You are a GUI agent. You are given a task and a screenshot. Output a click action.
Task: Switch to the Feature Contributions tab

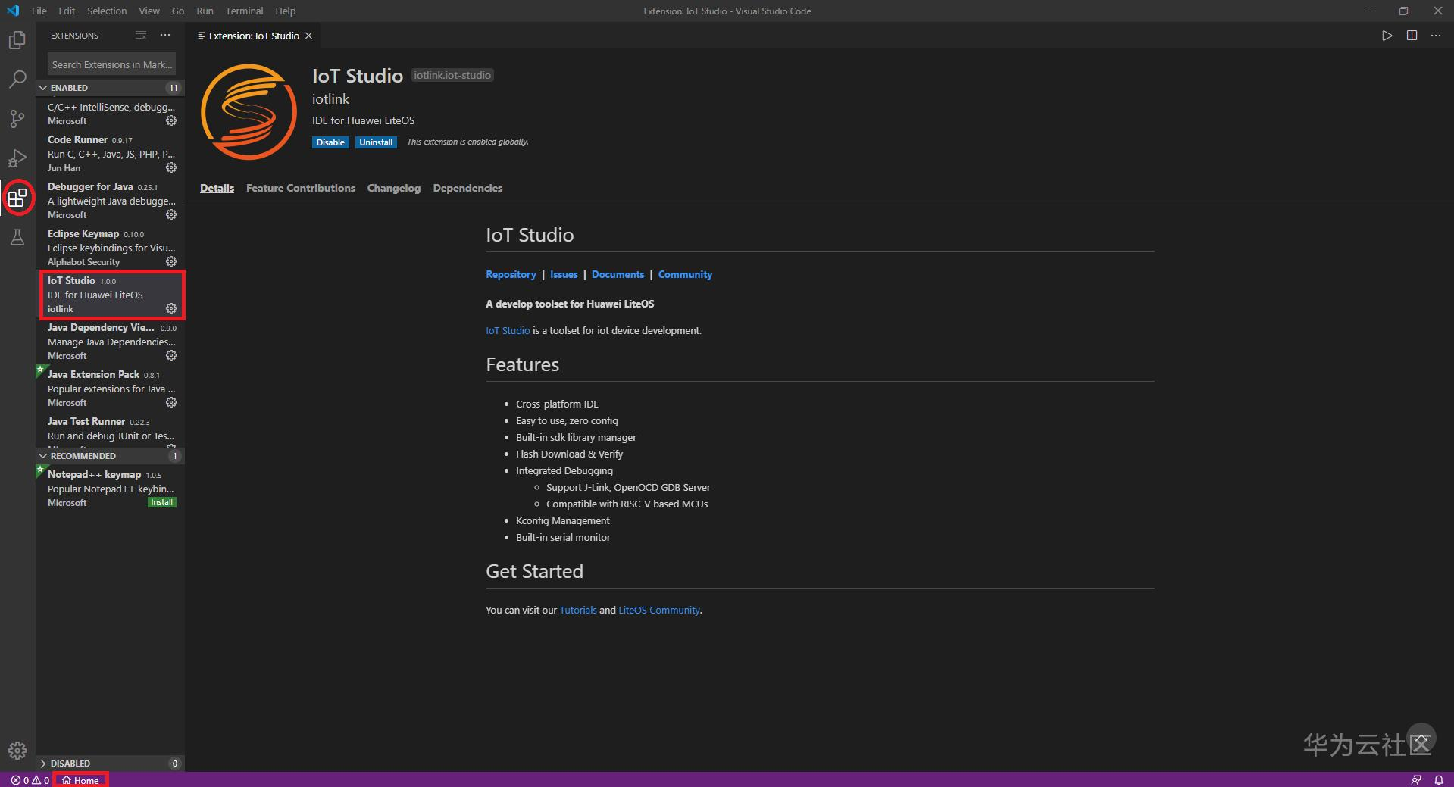coord(300,188)
